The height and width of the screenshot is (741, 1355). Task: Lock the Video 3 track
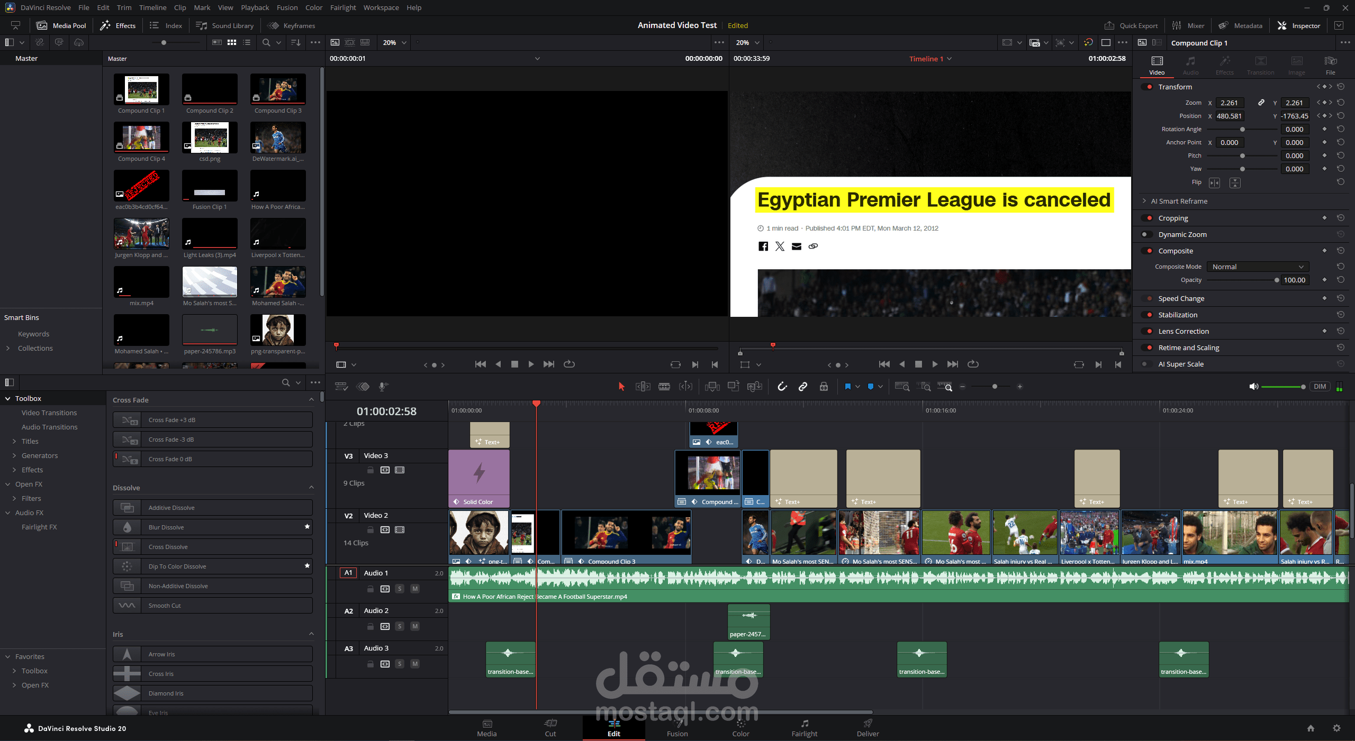(x=371, y=470)
